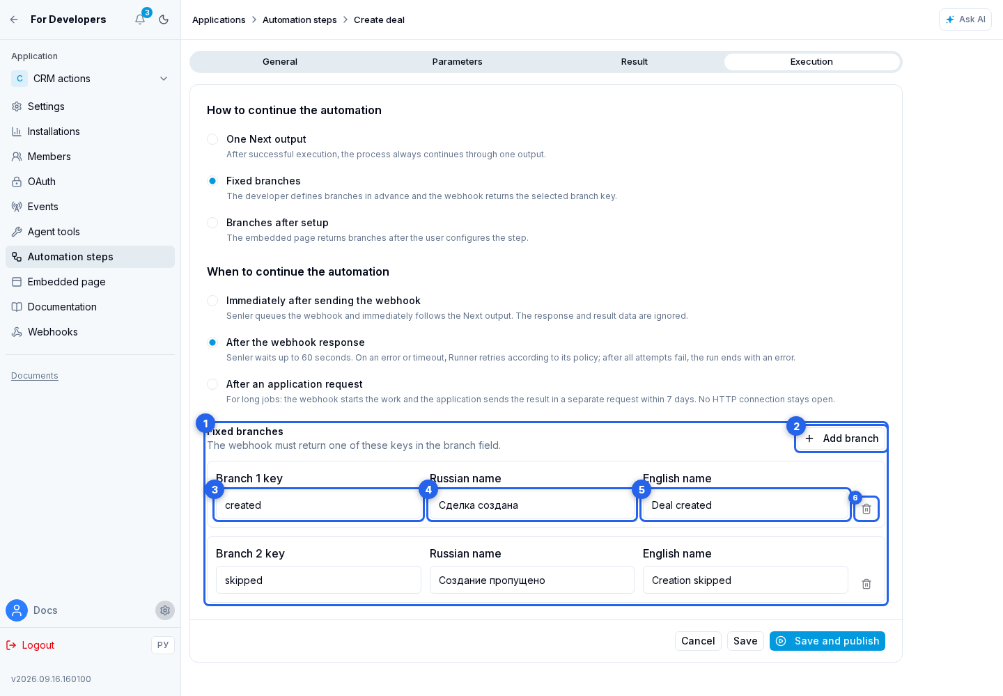Edit the 'Creation skipped' English name field
Viewport: 1003px width, 696px height.
point(745,580)
